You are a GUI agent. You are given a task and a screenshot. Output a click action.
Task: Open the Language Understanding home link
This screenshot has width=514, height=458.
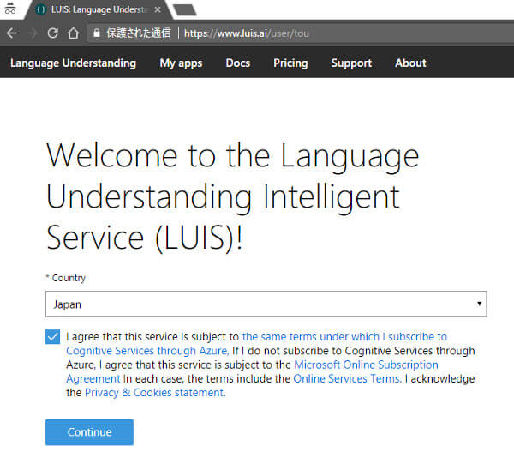coord(73,63)
